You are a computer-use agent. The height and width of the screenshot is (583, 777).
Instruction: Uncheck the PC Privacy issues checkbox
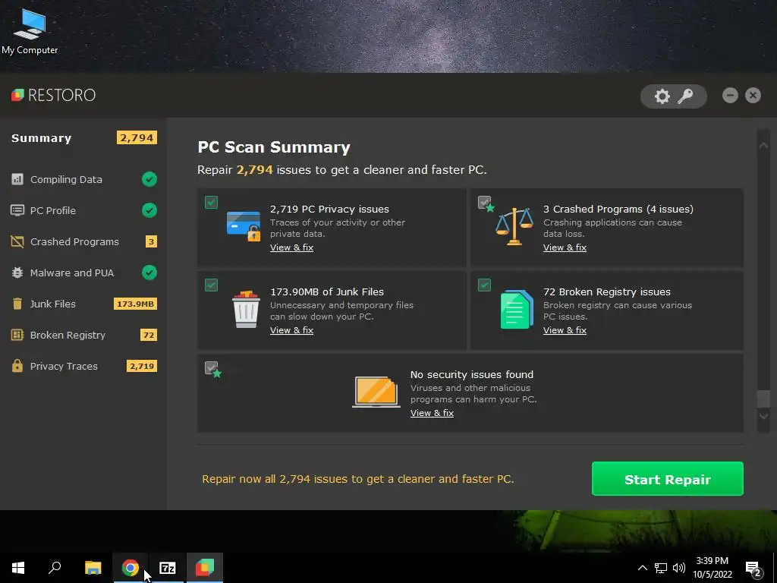click(211, 202)
